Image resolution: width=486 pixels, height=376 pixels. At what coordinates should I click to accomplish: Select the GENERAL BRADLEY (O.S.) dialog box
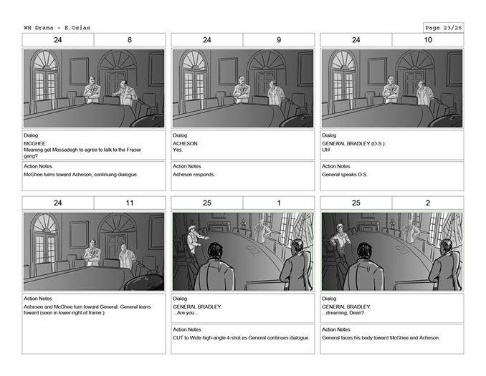pos(392,145)
